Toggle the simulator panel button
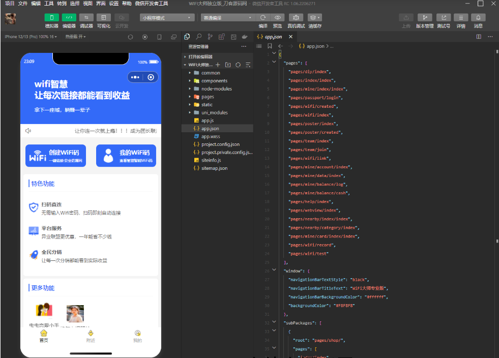 51,17
